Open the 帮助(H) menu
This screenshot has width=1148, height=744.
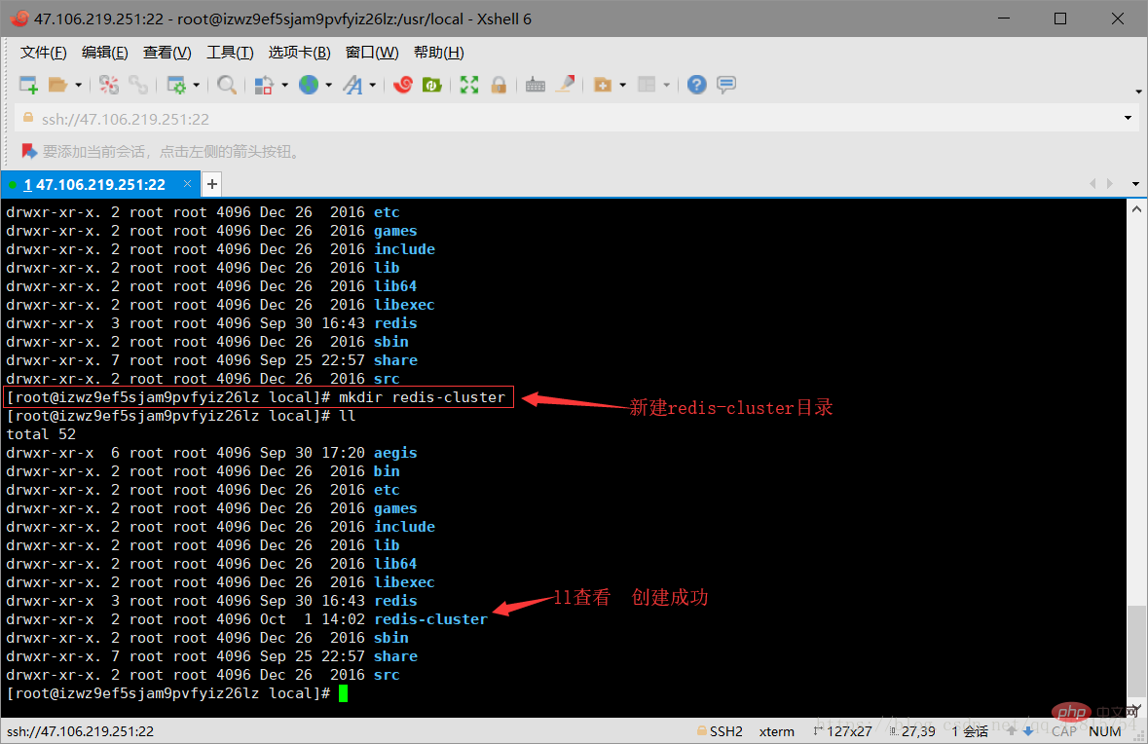[438, 53]
